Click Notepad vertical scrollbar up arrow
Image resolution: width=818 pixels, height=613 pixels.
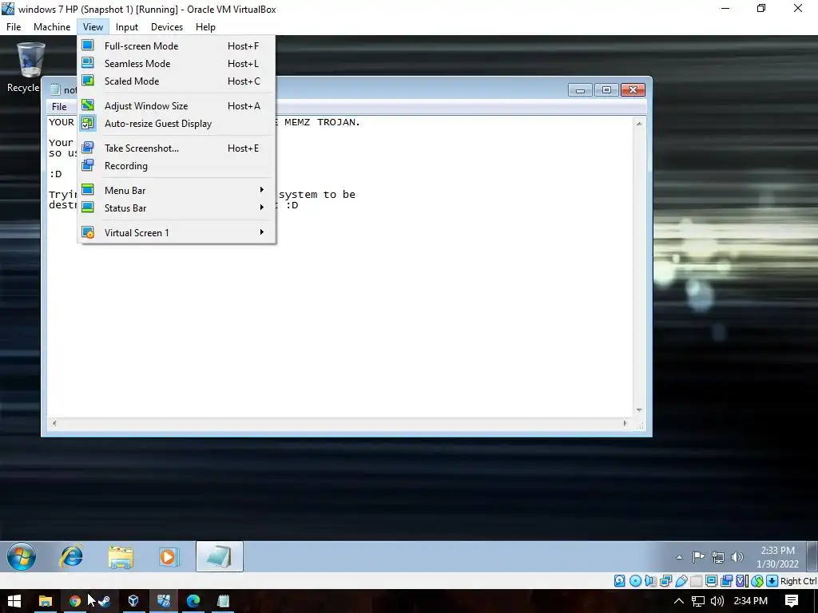pos(639,124)
